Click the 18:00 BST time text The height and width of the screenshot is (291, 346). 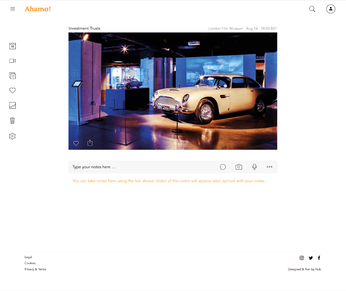(269, 28)
